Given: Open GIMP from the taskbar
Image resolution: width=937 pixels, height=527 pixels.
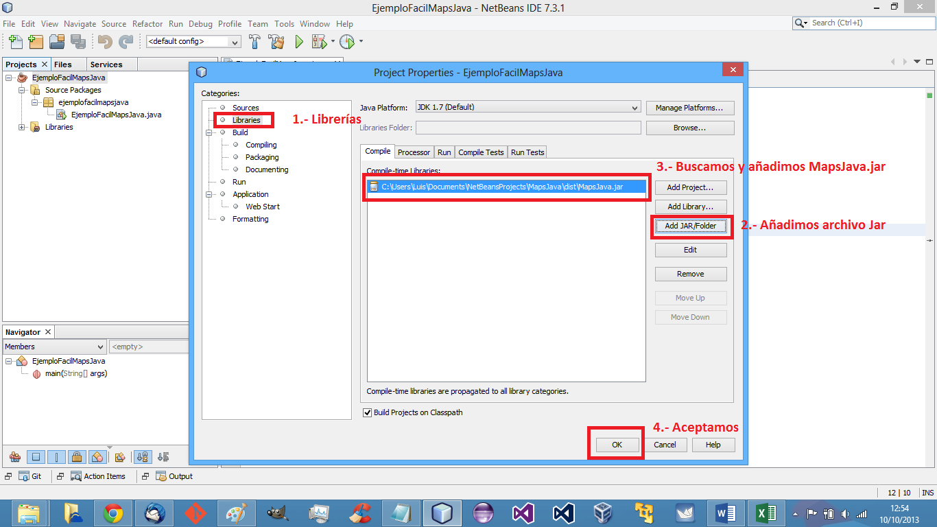Looking at the screenshot, I should pyautogui.click(x=278, y=513).
